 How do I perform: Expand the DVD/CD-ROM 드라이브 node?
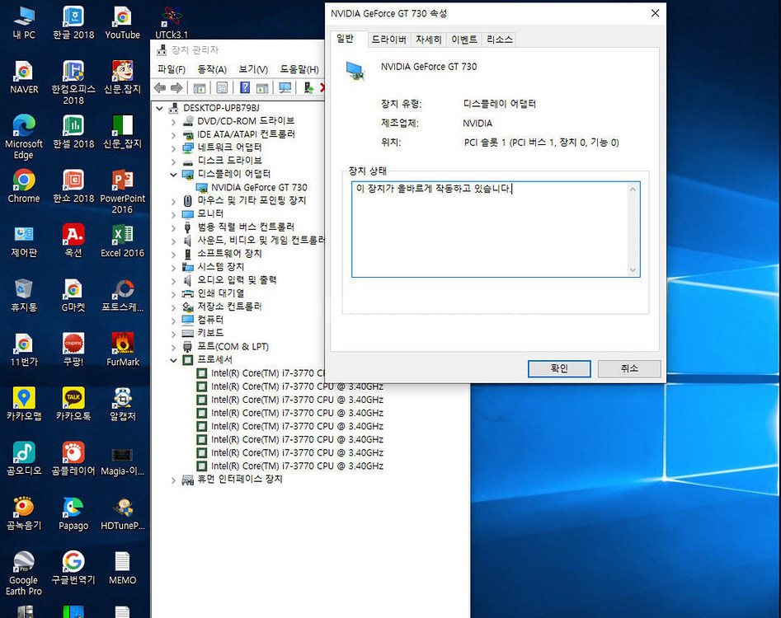coord(173,121)
